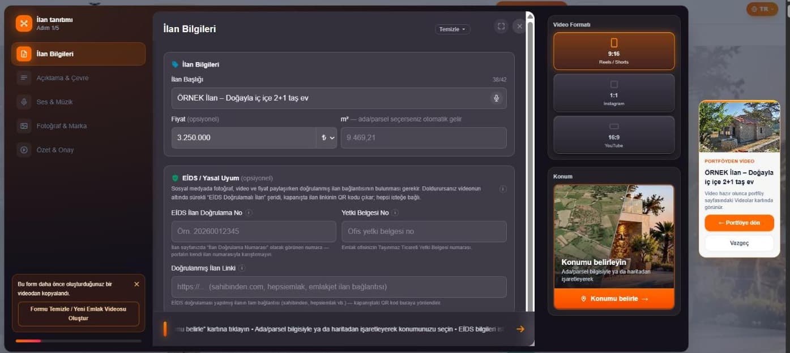
Task: Select the İlan Bilgileri sidebar step
Action: point(78,54)
